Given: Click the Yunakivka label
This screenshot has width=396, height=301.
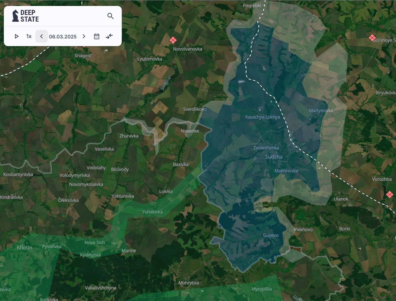Looking at the screenshot, I should pos(152,212).
